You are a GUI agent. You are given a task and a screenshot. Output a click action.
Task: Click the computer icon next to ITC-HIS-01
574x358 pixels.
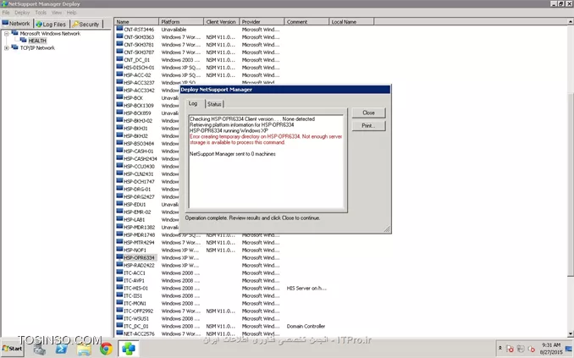[119, 288]
